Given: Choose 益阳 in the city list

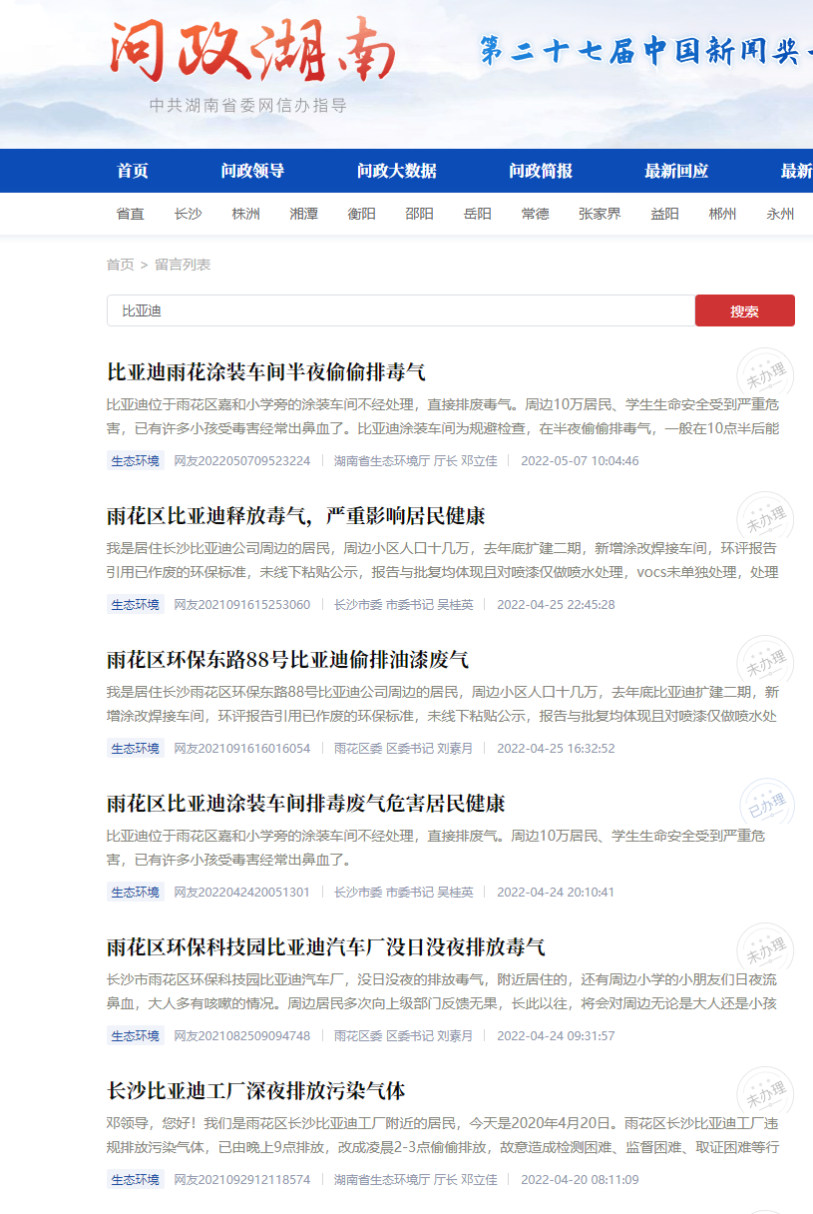Looking at the screenshot, I should [x=664, y=214].
